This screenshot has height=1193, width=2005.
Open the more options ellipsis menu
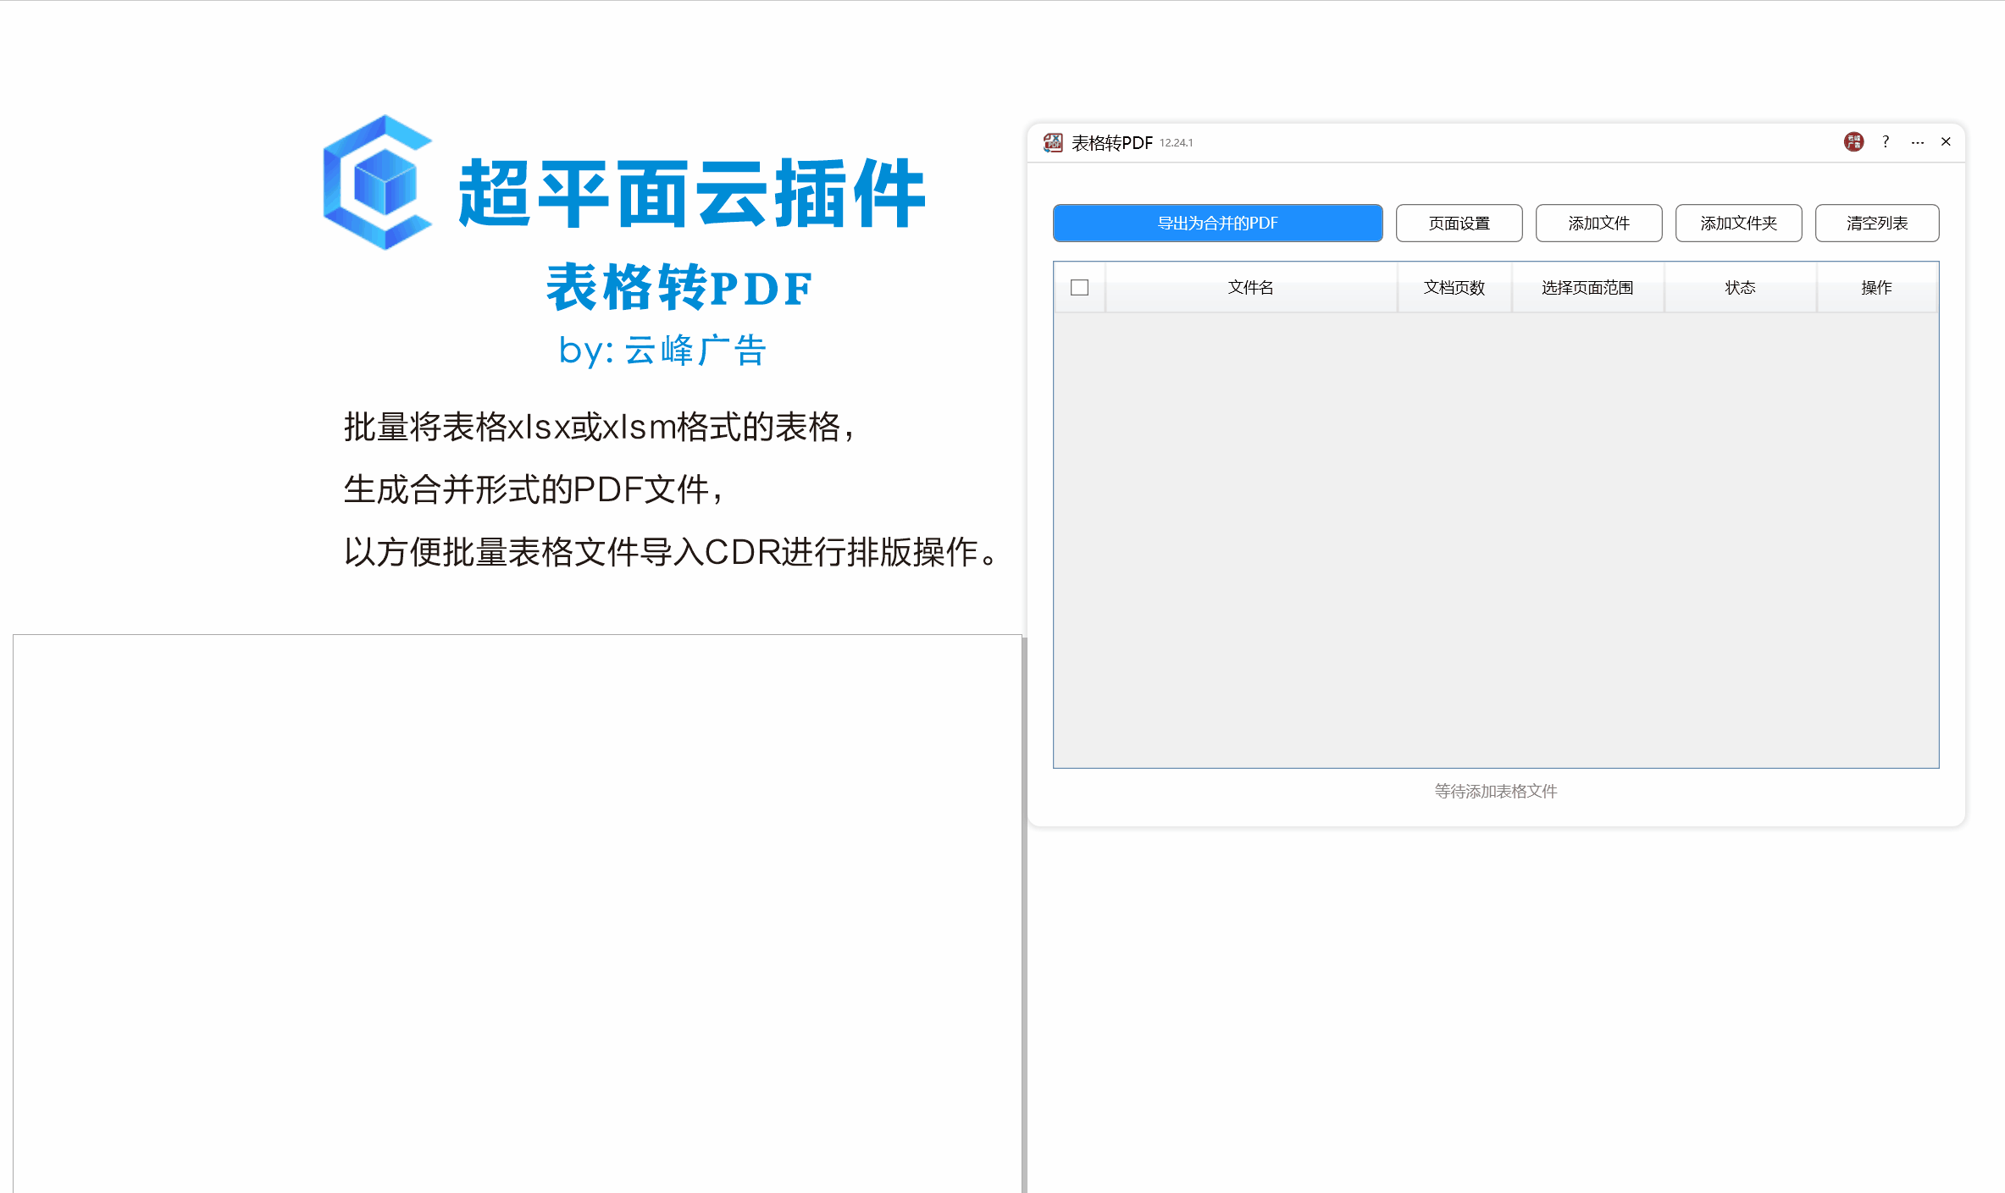click(x=1917, y=142)
